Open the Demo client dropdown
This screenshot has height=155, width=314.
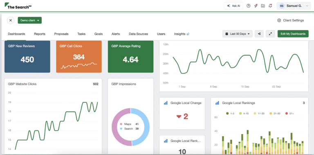(x=30, y=20)
